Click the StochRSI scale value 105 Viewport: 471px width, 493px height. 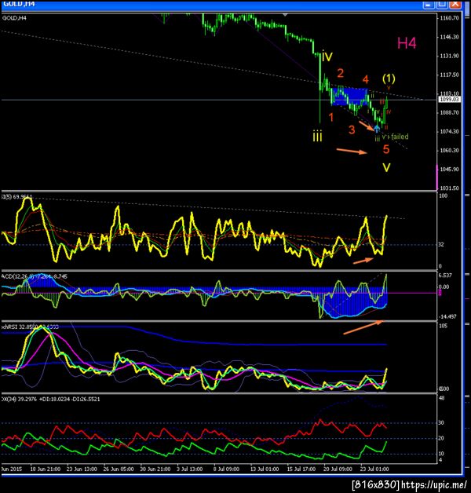[443, 326]
